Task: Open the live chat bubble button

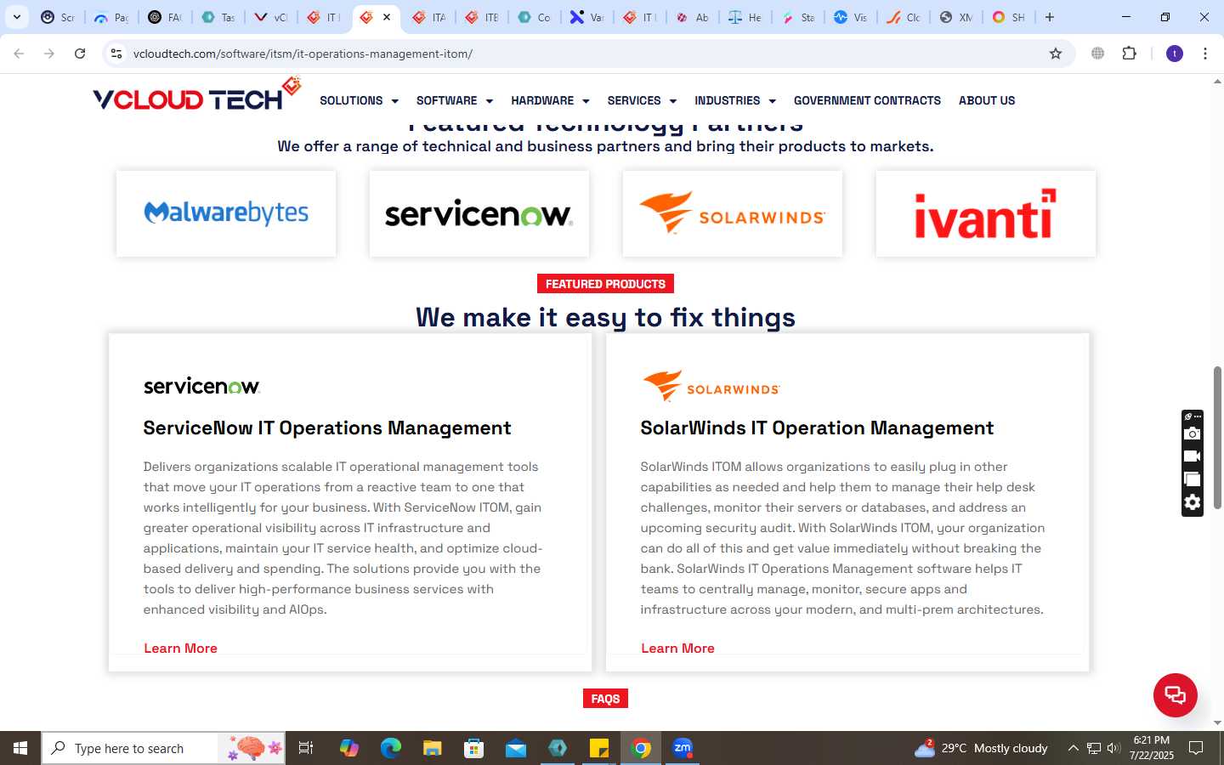Action: (1175, 694)
